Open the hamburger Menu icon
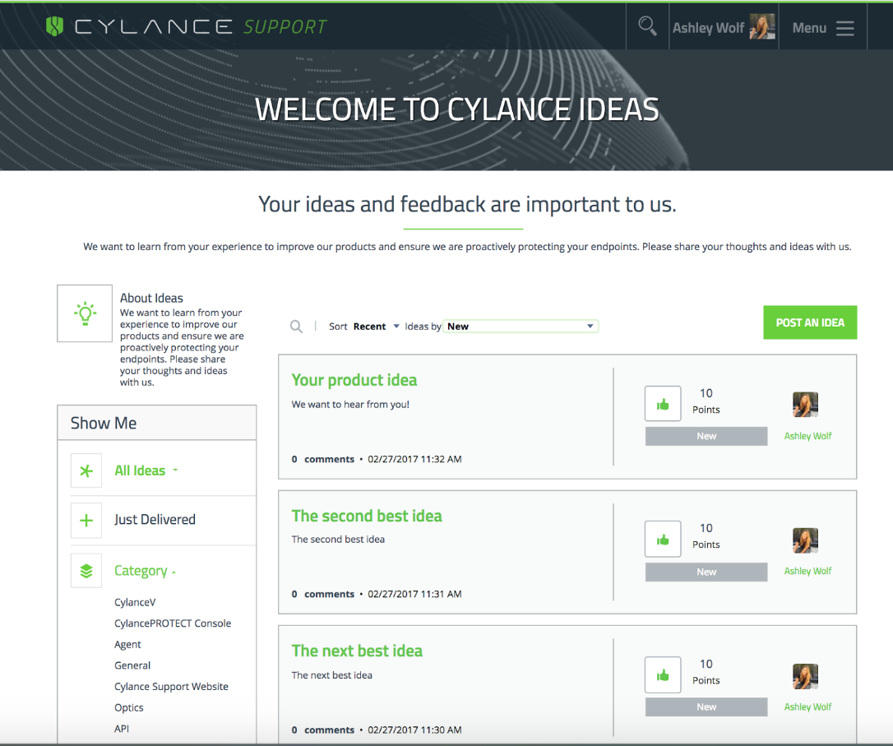Screen dimensions: 893x746 [845, 29]
